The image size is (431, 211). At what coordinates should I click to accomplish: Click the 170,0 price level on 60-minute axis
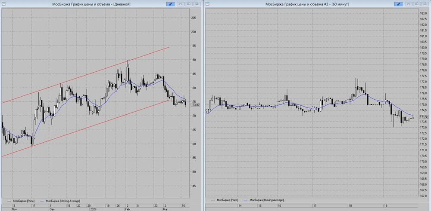pos(423,162)
